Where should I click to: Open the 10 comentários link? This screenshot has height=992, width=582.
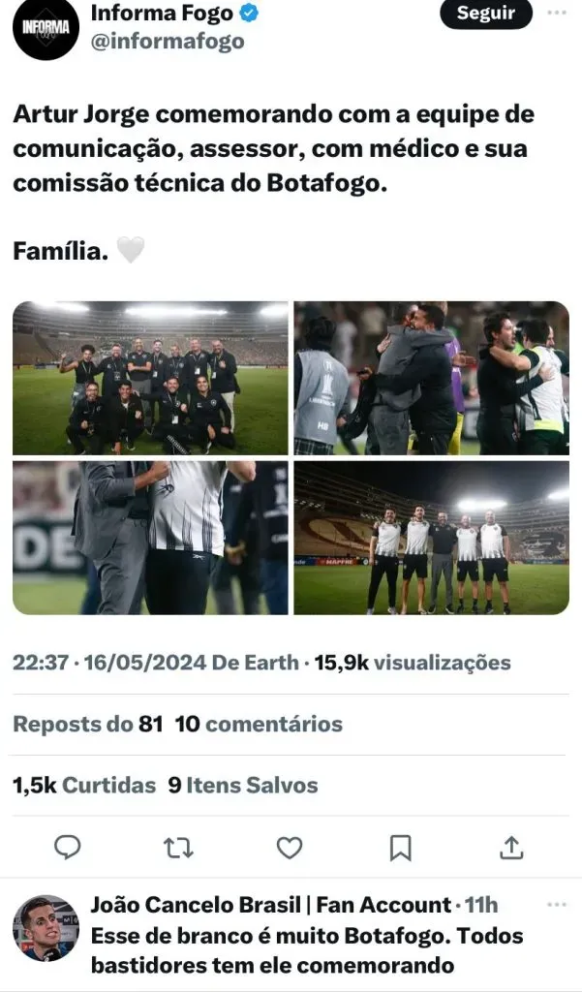pyautogui.click(x=259, y=724)
